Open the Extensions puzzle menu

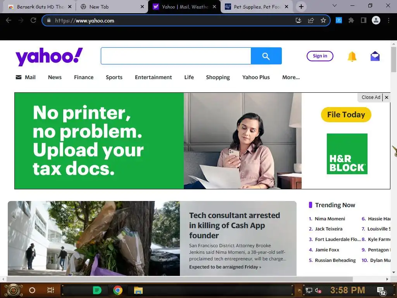pos(351,20)
